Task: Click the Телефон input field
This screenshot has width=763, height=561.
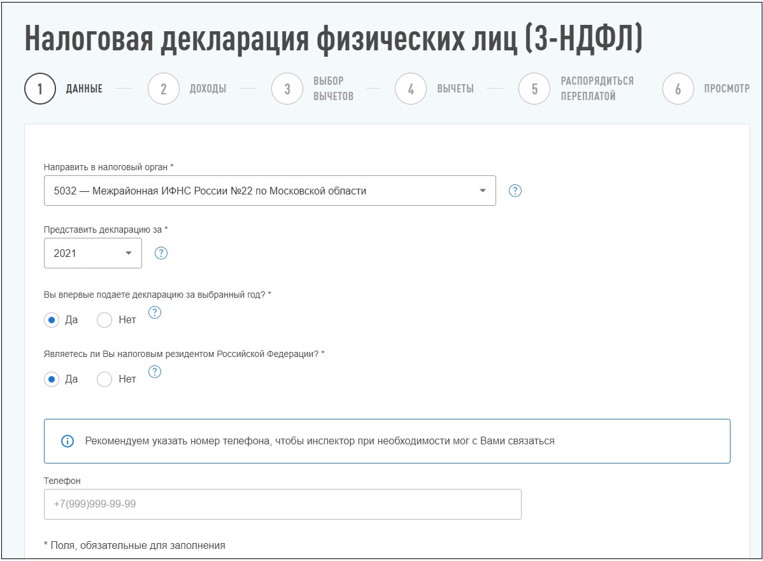Action: coord(282,504)
